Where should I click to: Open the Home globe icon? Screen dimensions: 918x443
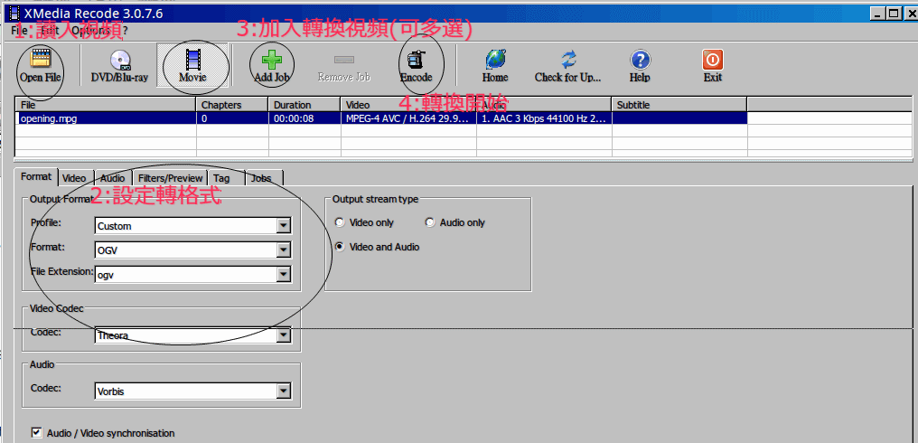coord(495,59)
